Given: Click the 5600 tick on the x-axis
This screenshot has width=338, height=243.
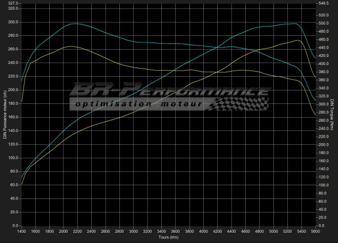Looking at the screenshot, I should 315,231.
